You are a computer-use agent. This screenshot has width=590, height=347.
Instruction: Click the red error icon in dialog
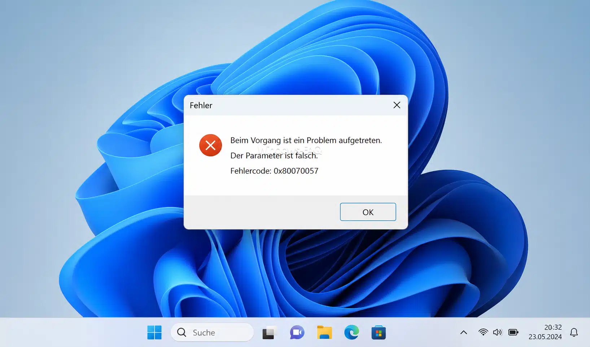click(x=210, y=145)
